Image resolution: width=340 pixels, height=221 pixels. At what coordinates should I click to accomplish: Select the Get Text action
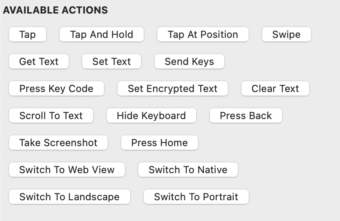click(39, 62)
